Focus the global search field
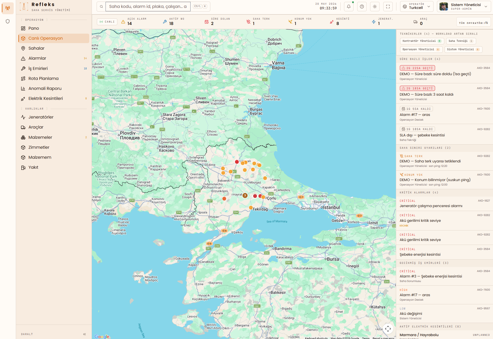This screenshot has width=493, height=339. pos(148,6)
